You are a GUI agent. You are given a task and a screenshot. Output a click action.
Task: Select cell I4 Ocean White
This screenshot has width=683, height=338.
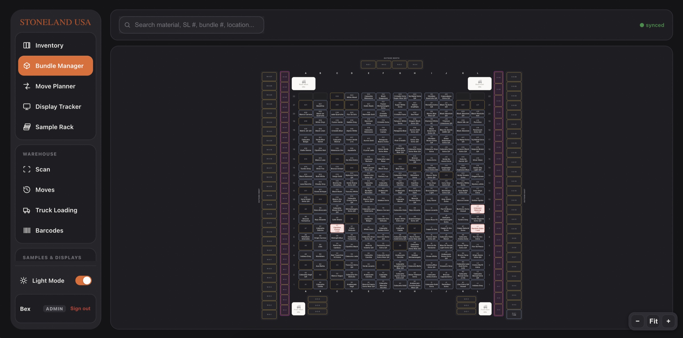point(431,255)
